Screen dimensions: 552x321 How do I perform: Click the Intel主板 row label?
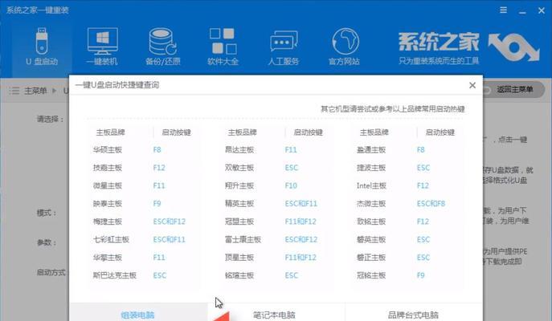371,185
